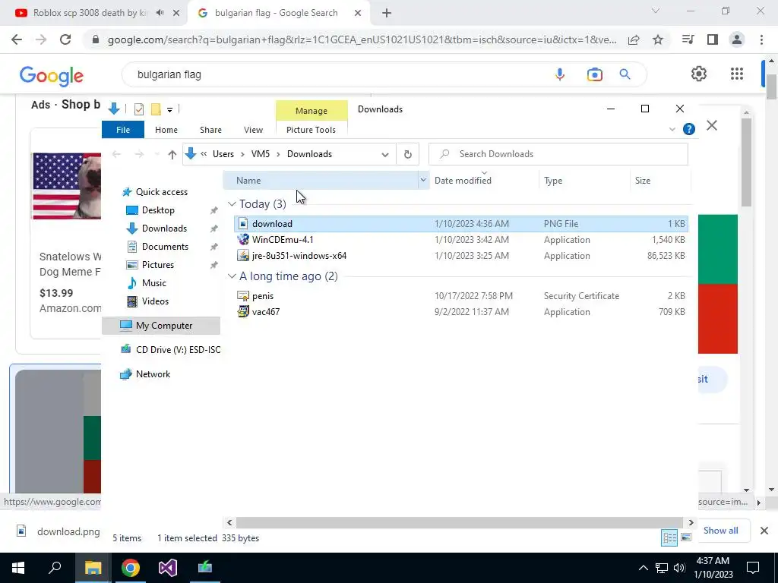The width and height of the screenshot is (778, 583).
Task: Click the Google logo link
Action: tap(52, 76)
